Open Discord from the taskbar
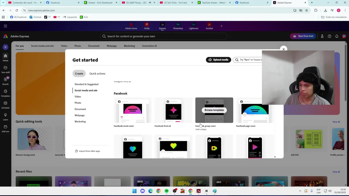Image resolution: width=349 pixels, height=196 pixels. [x=142, y=191]
